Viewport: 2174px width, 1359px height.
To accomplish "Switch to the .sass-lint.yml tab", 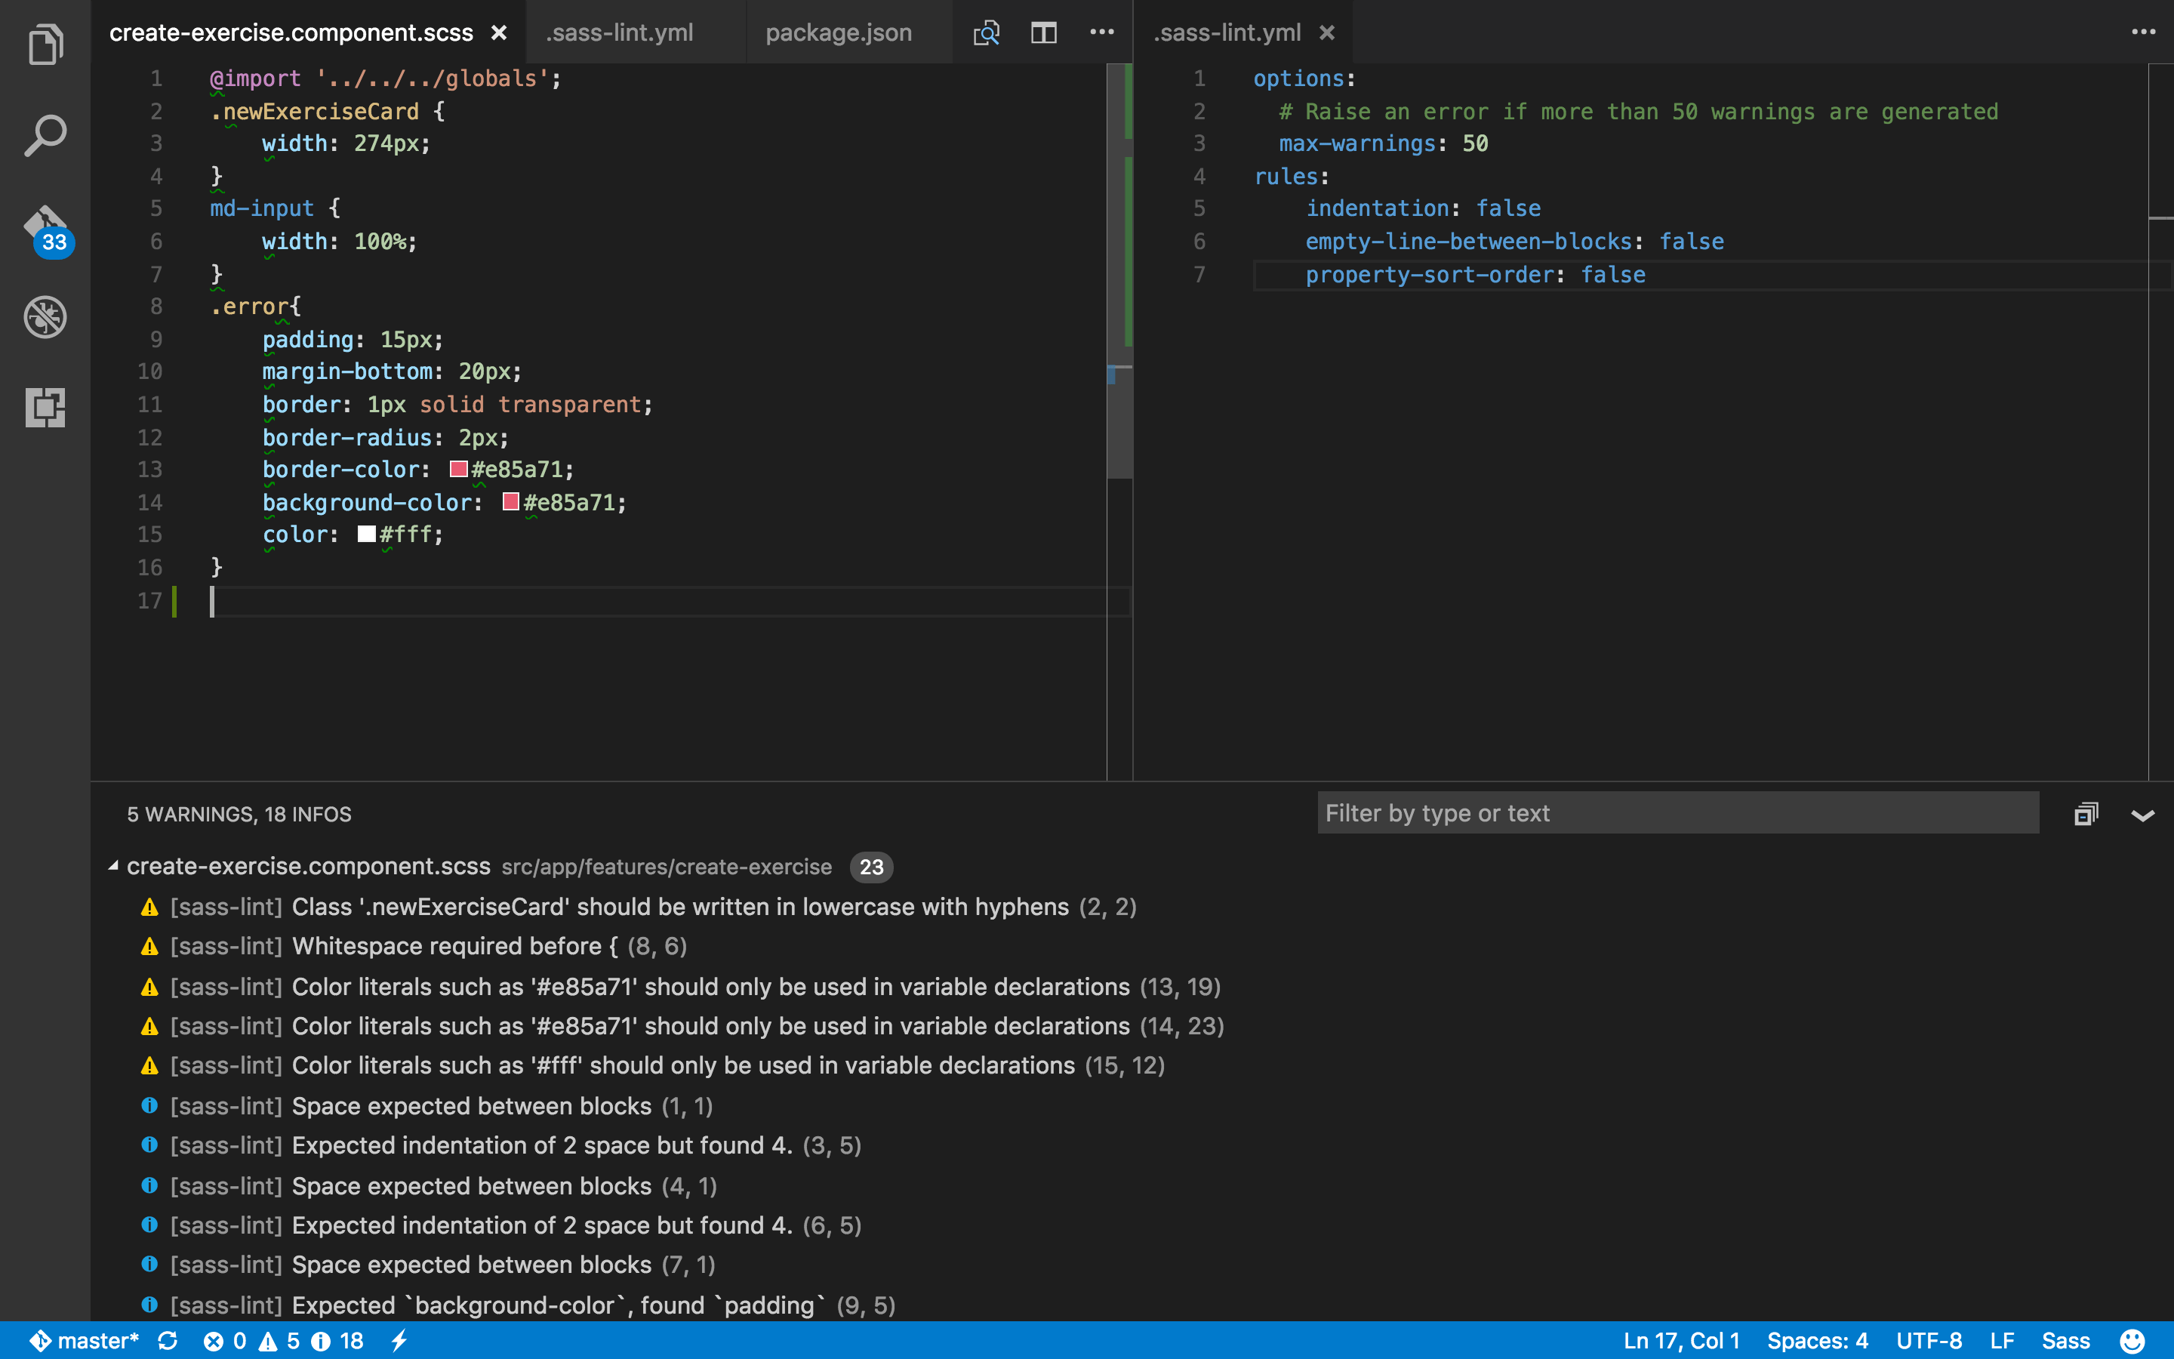I will coord(618,32).
